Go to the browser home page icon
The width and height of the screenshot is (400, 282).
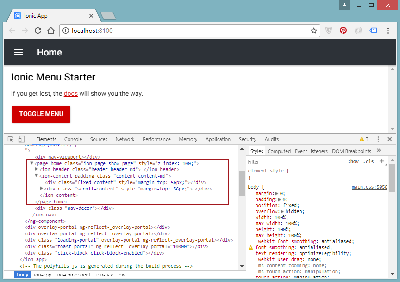[x=51, y=31]
